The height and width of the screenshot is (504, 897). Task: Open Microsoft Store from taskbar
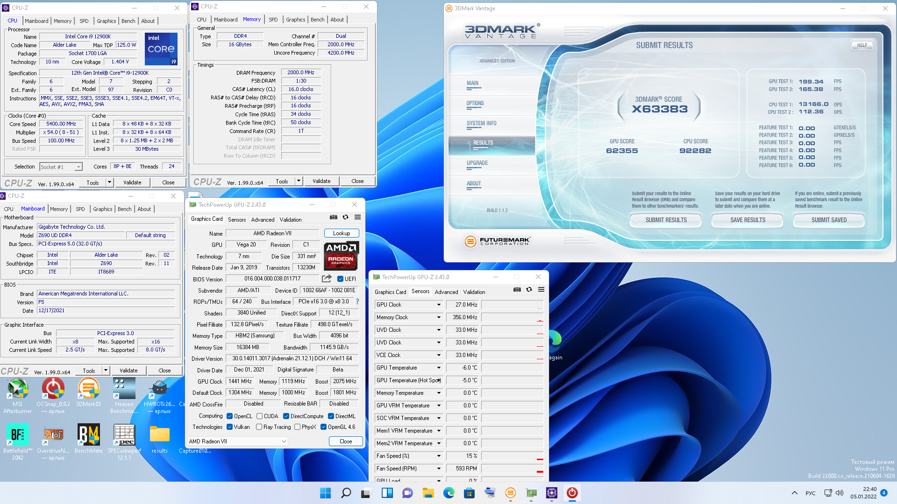coord(470,493)
